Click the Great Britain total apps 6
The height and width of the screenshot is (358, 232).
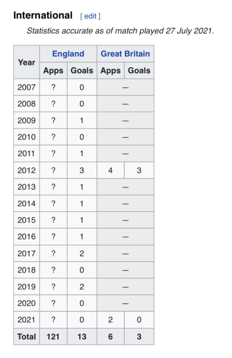(x=111, y=337)
